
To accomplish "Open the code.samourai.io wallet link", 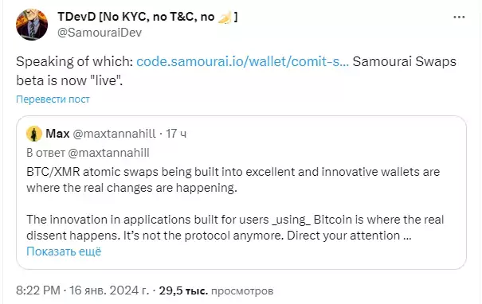I will click(242, 61).
